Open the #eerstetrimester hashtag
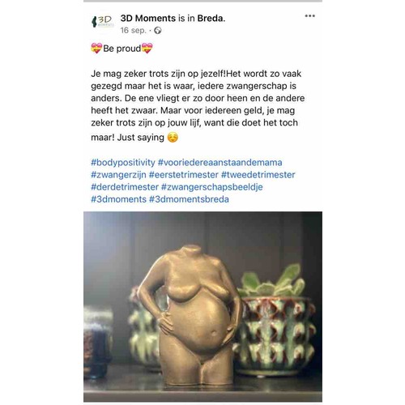Image resolution: width=405 pixels, height=405 pixels. click(x=184, y=175)
